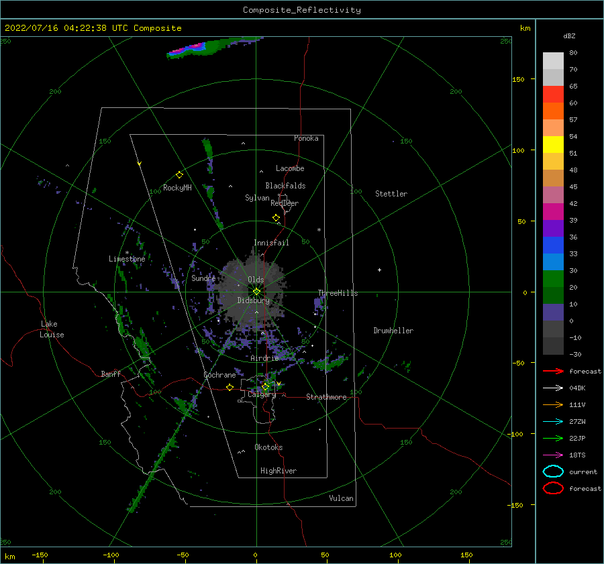
Task: Click the Didsbury label
Action: coord(254,300)
